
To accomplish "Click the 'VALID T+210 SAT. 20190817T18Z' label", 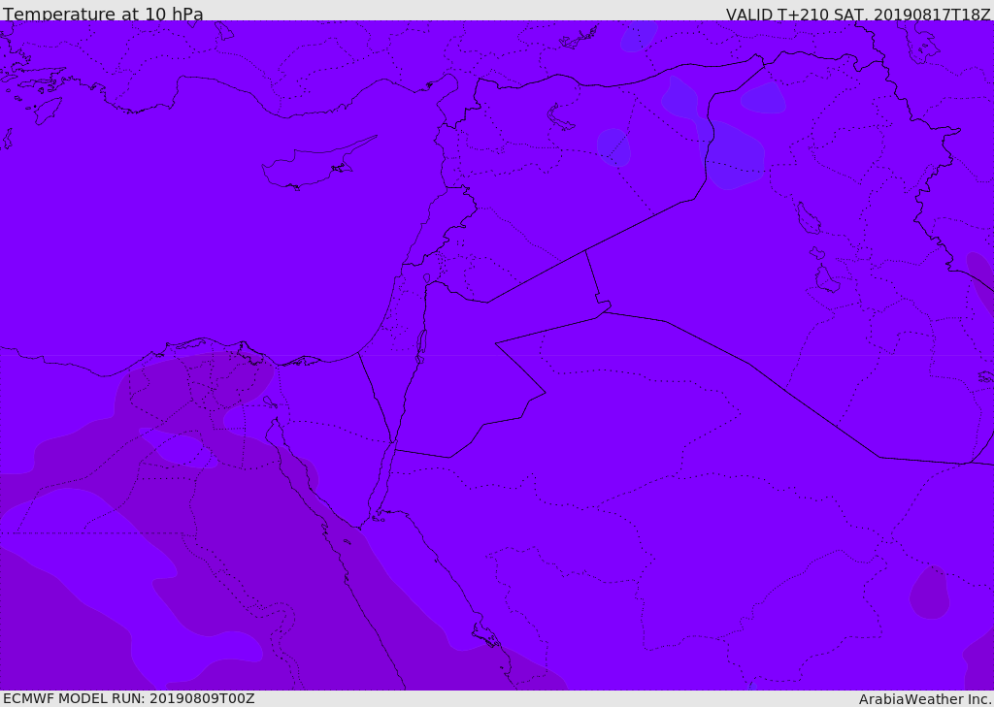I will pos(858,15).
